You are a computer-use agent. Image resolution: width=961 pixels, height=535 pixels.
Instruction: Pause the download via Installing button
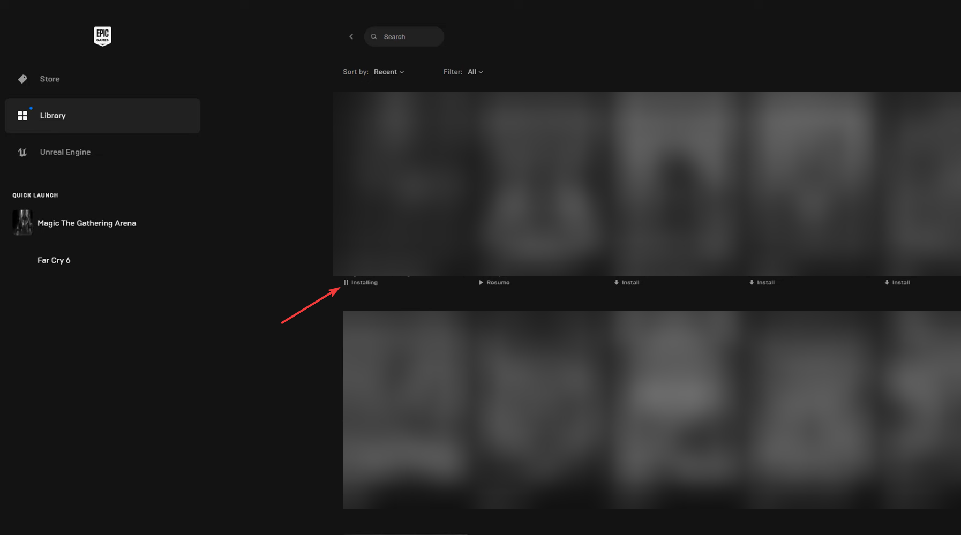coord(361,283)
